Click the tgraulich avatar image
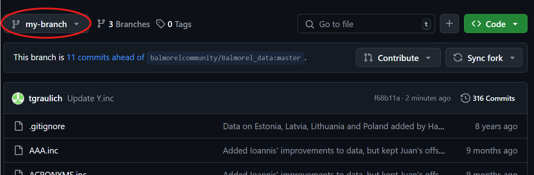 pyautogui.click(x=18, y=98)
